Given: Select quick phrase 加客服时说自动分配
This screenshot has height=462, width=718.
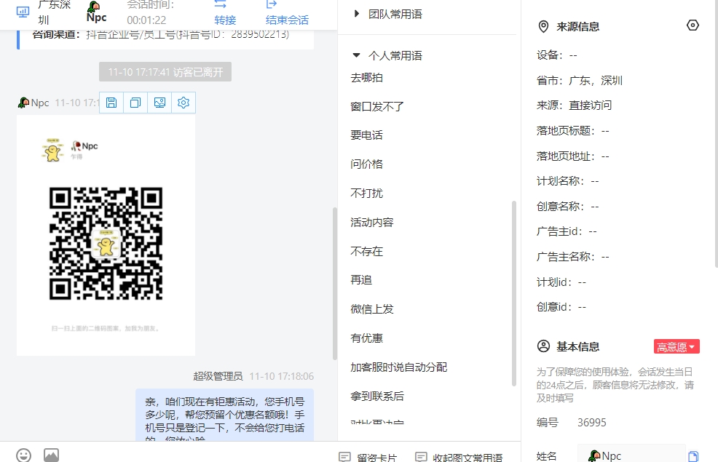Looking at the screenshot, I should (x=399, y=367).
